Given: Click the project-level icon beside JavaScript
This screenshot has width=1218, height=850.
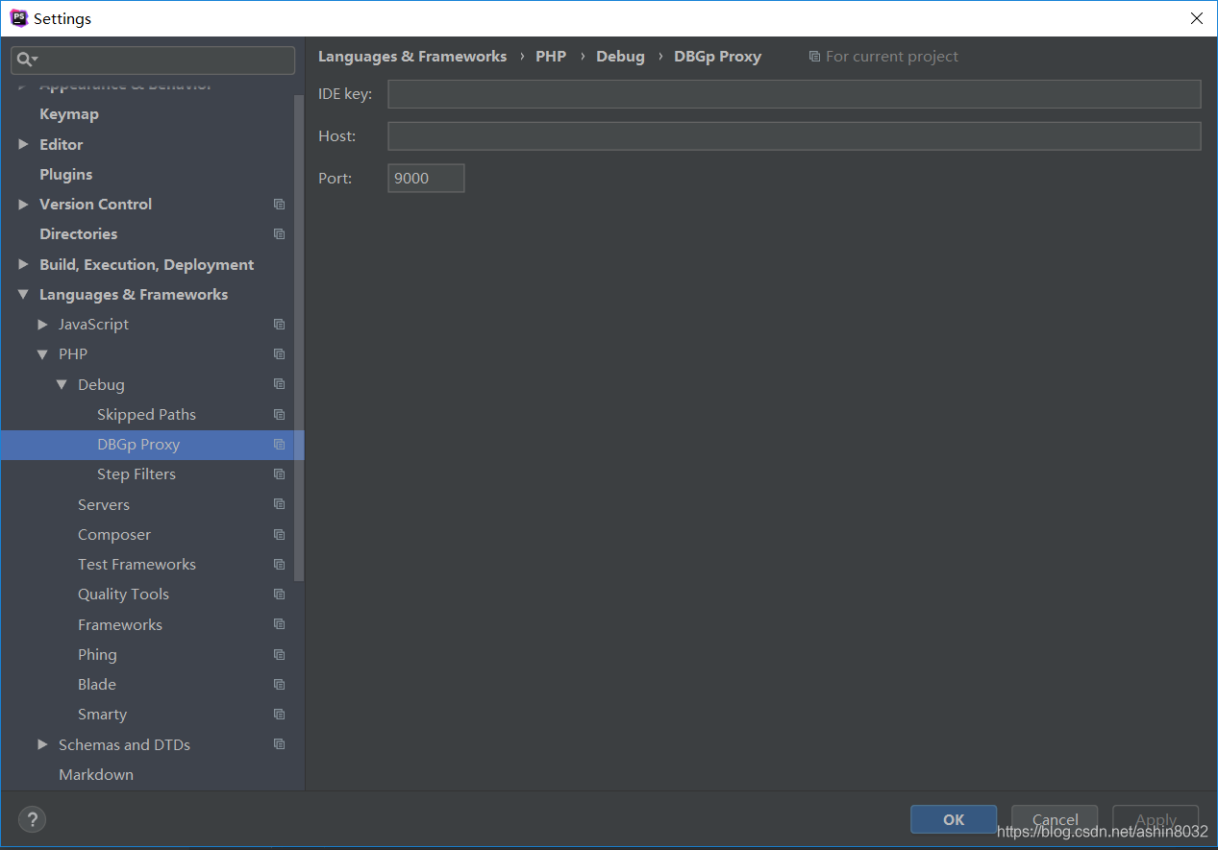Looking at the screenshot, I should (x=279, y=325).
